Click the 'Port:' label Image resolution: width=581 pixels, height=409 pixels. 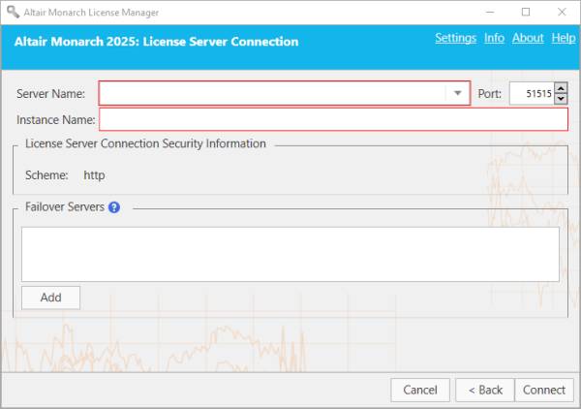(489, 93)
